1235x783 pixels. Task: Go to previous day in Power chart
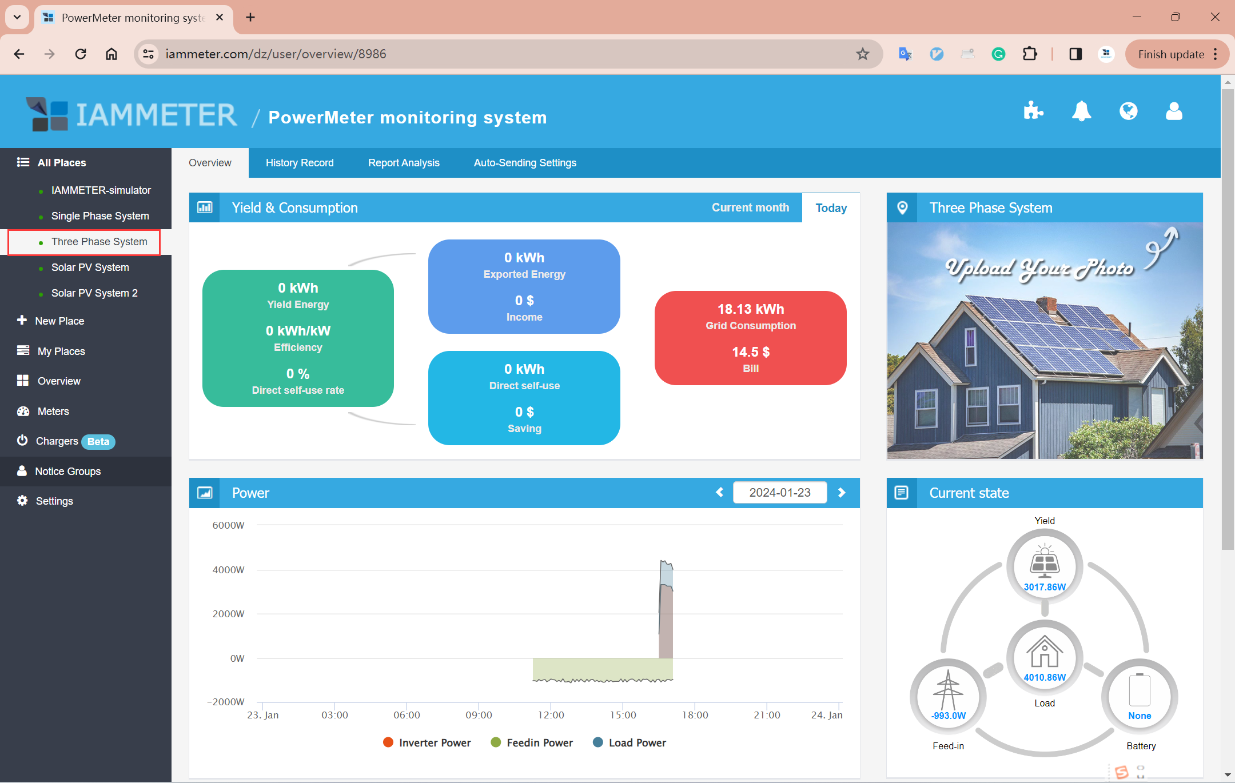(x=720, y=493)
